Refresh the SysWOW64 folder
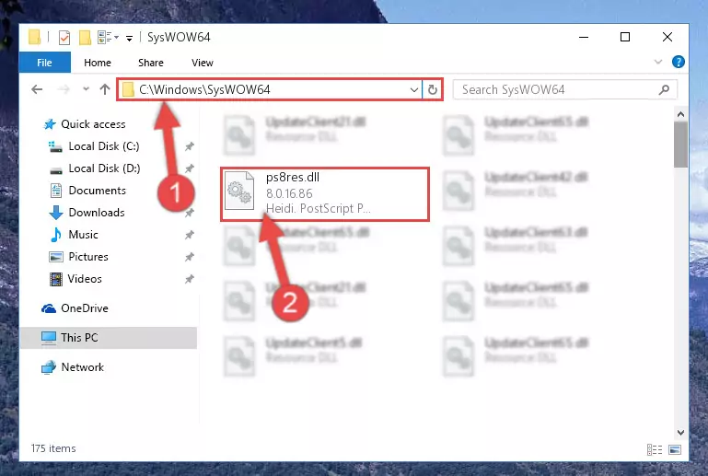Viewport: 708px width, 476px height. (x=432, y=90)
